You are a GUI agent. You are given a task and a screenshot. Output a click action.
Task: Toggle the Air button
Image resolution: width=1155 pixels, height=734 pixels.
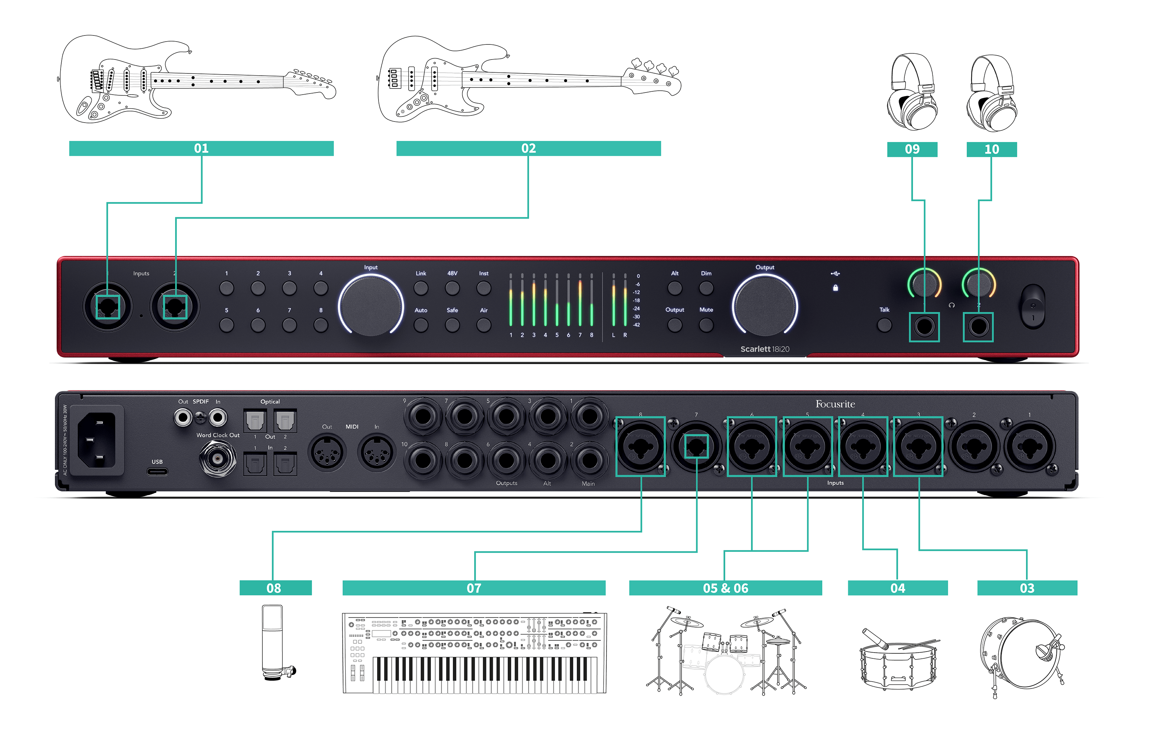(484, 325)
